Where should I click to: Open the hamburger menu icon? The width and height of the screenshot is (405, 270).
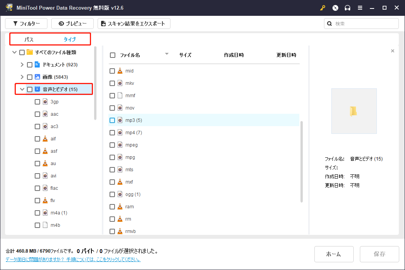point(360,8)
